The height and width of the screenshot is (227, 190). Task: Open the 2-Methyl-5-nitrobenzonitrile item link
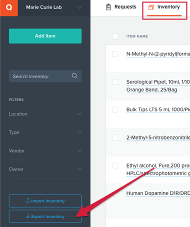tap(158, 137)
